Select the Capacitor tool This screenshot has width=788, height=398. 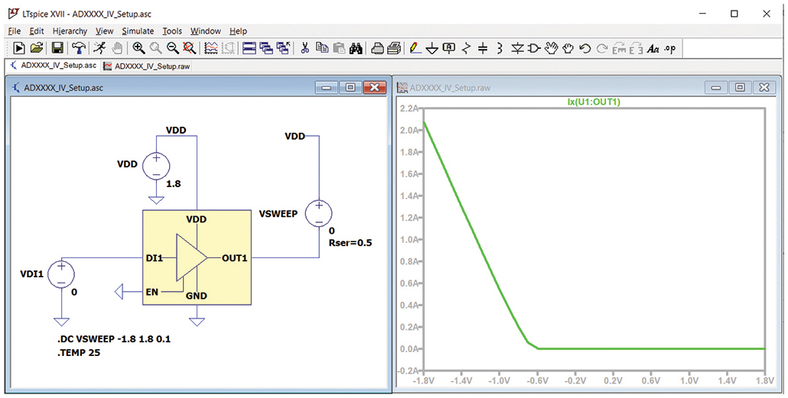tap(483, 48)
